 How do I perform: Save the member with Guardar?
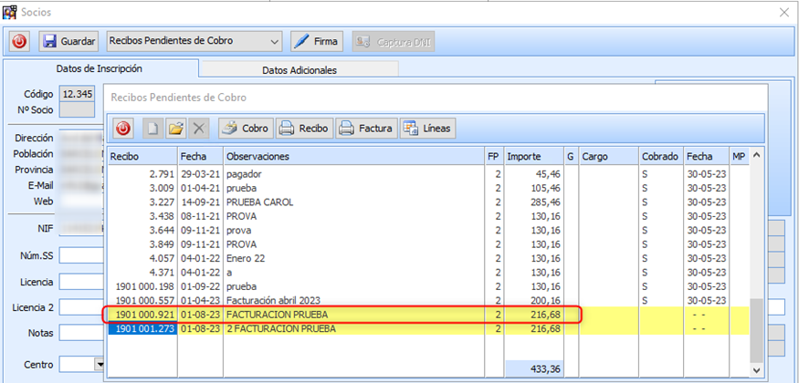(x=69, y=42)
